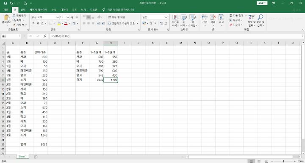Image resolution: width=305 pixels, height=163 pixels.
Task: Open Cell Styles (셀 스타일)
Action: click(x=192, y=20)
